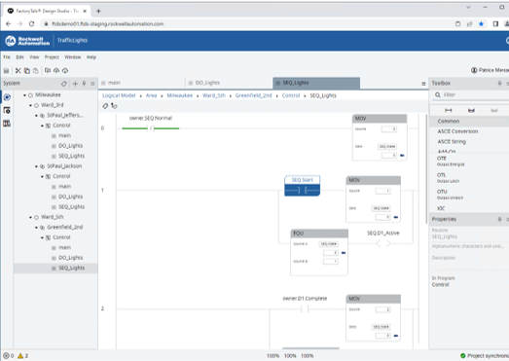Collapse the Ward_3rd tree node
Screen dimensions: 509x361
(30, 105)
